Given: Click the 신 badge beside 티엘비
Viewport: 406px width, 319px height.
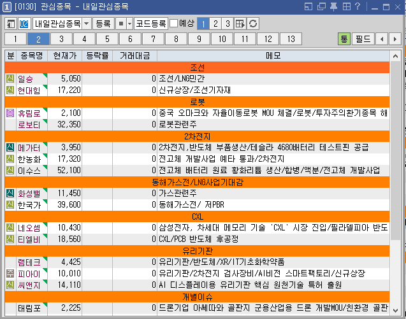Looking at the screenshot, I should pyautogui.click(x=10, y=239).
